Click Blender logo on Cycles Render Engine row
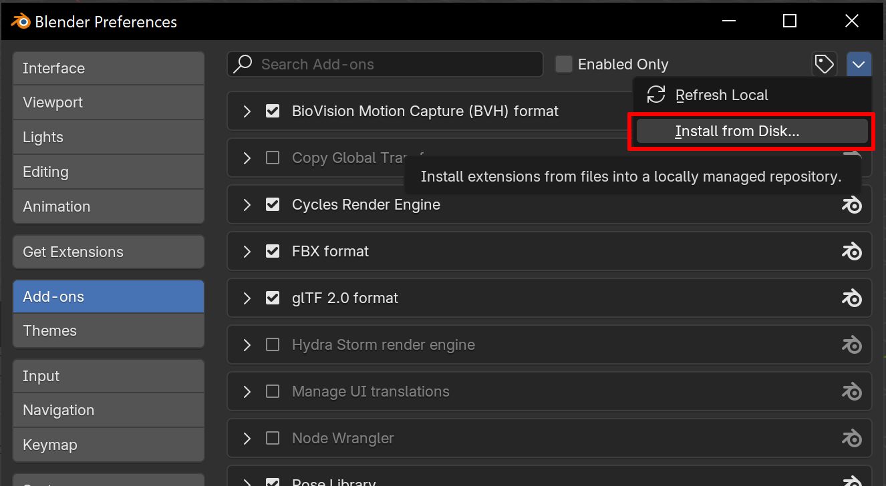The width and height of the screenshot is (886, 486). point(852,205)
